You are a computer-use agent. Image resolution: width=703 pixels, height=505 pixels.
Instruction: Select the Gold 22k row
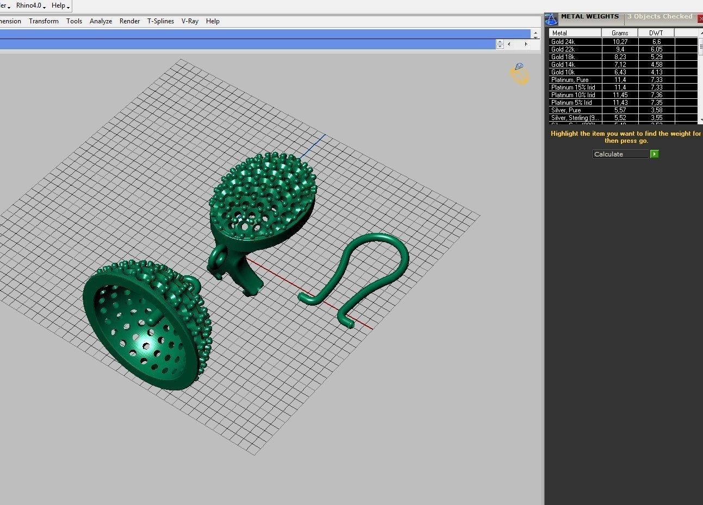point(623,49)
